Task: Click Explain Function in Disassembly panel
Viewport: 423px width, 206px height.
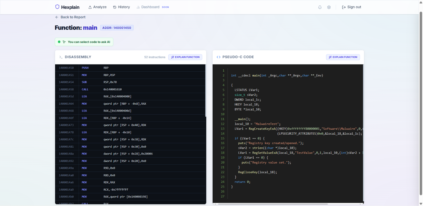Action: (185, 57)
